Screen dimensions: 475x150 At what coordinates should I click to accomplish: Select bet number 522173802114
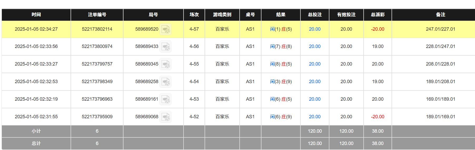pos(97,29)
